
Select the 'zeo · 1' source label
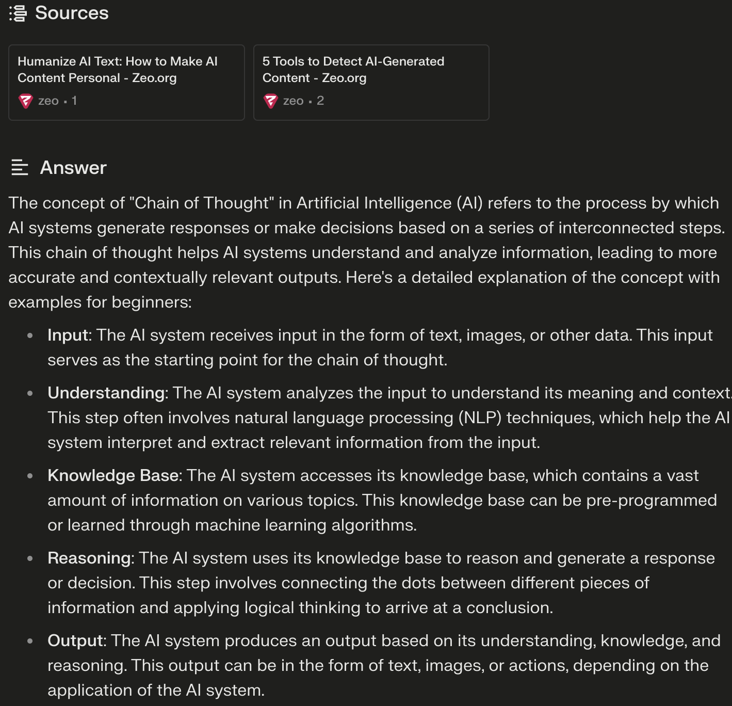point(57,101)
